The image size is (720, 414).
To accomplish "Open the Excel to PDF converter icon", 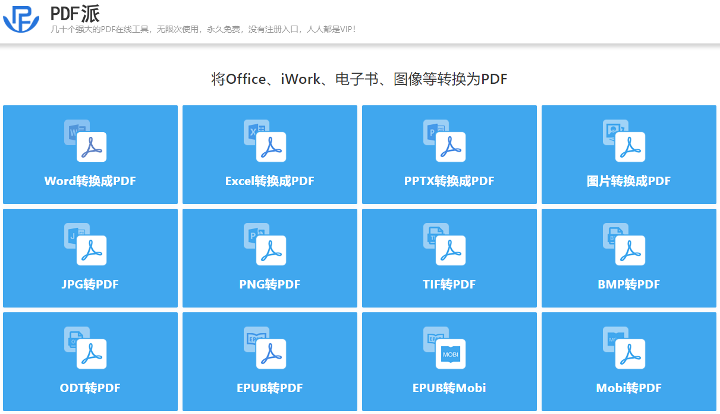I will [x=265, y=141].
